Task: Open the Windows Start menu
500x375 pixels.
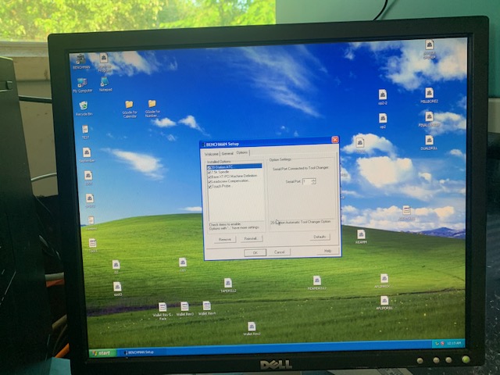Action: coord(102,353)
